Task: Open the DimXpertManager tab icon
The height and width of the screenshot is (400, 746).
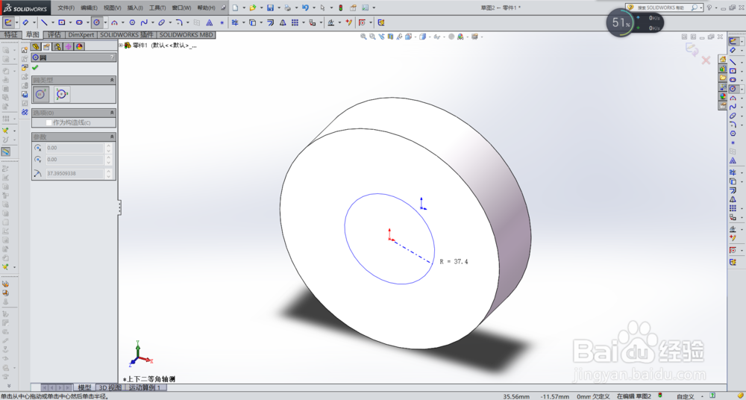Action: tap(69, 46)
